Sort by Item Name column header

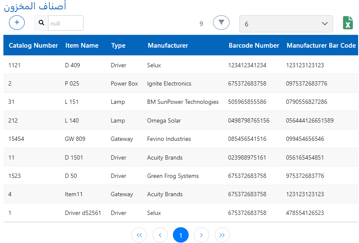[x=82, y=46]
